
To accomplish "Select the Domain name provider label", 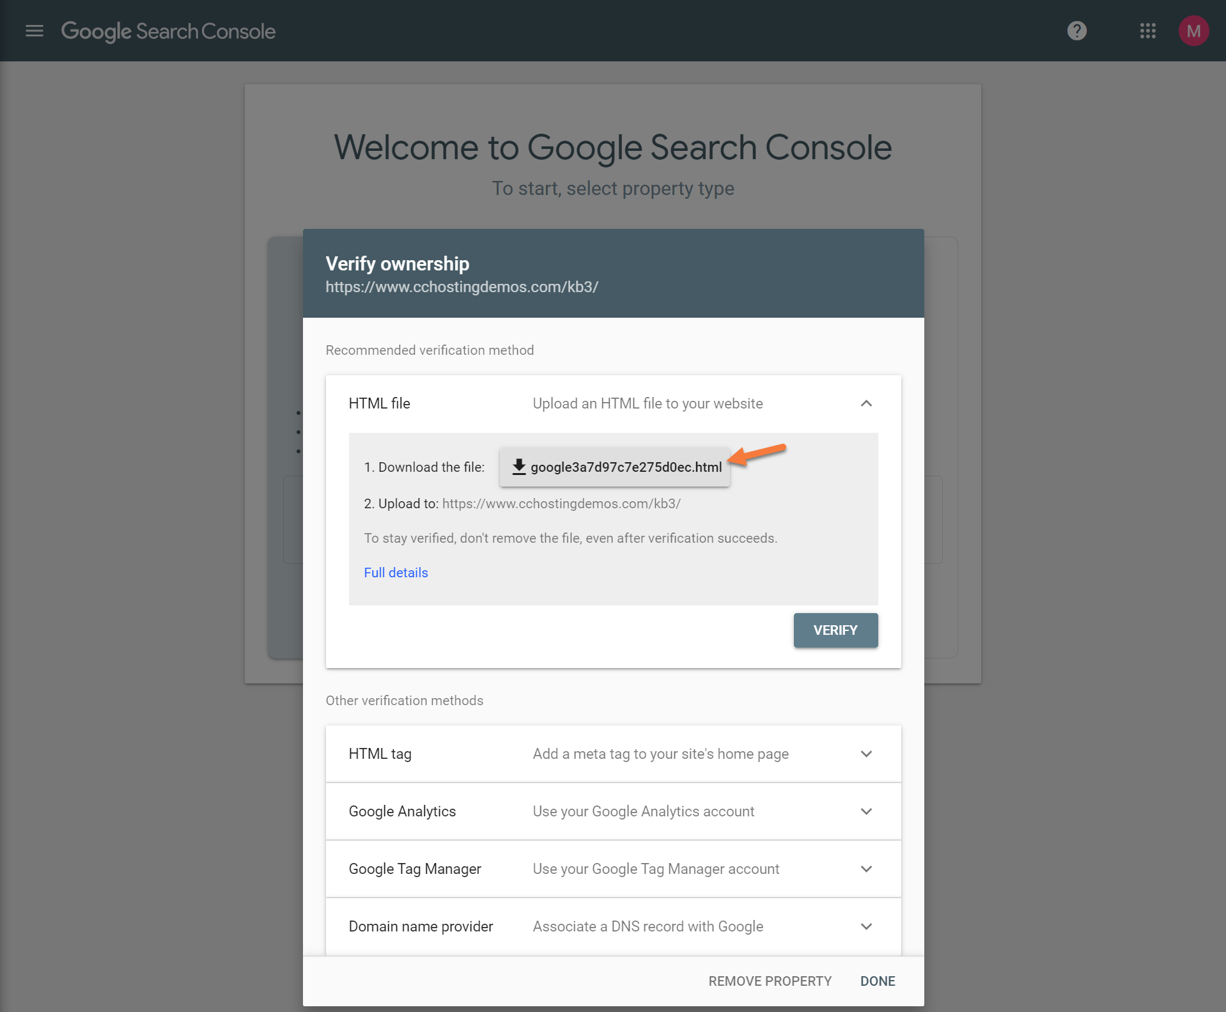I will tap(421, 926).
